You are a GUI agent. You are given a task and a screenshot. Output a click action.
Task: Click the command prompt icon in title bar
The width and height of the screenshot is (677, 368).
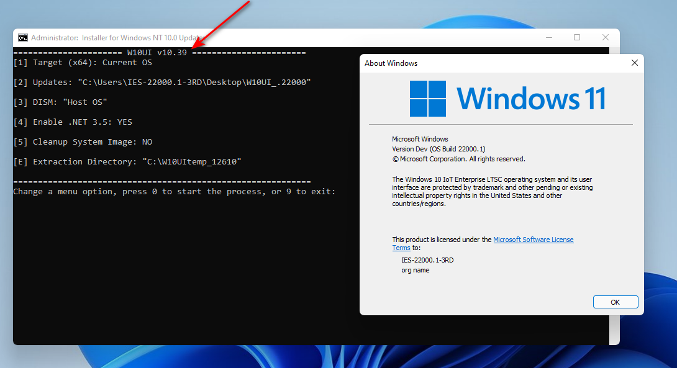pyautogui.click(x=23, y=38)
